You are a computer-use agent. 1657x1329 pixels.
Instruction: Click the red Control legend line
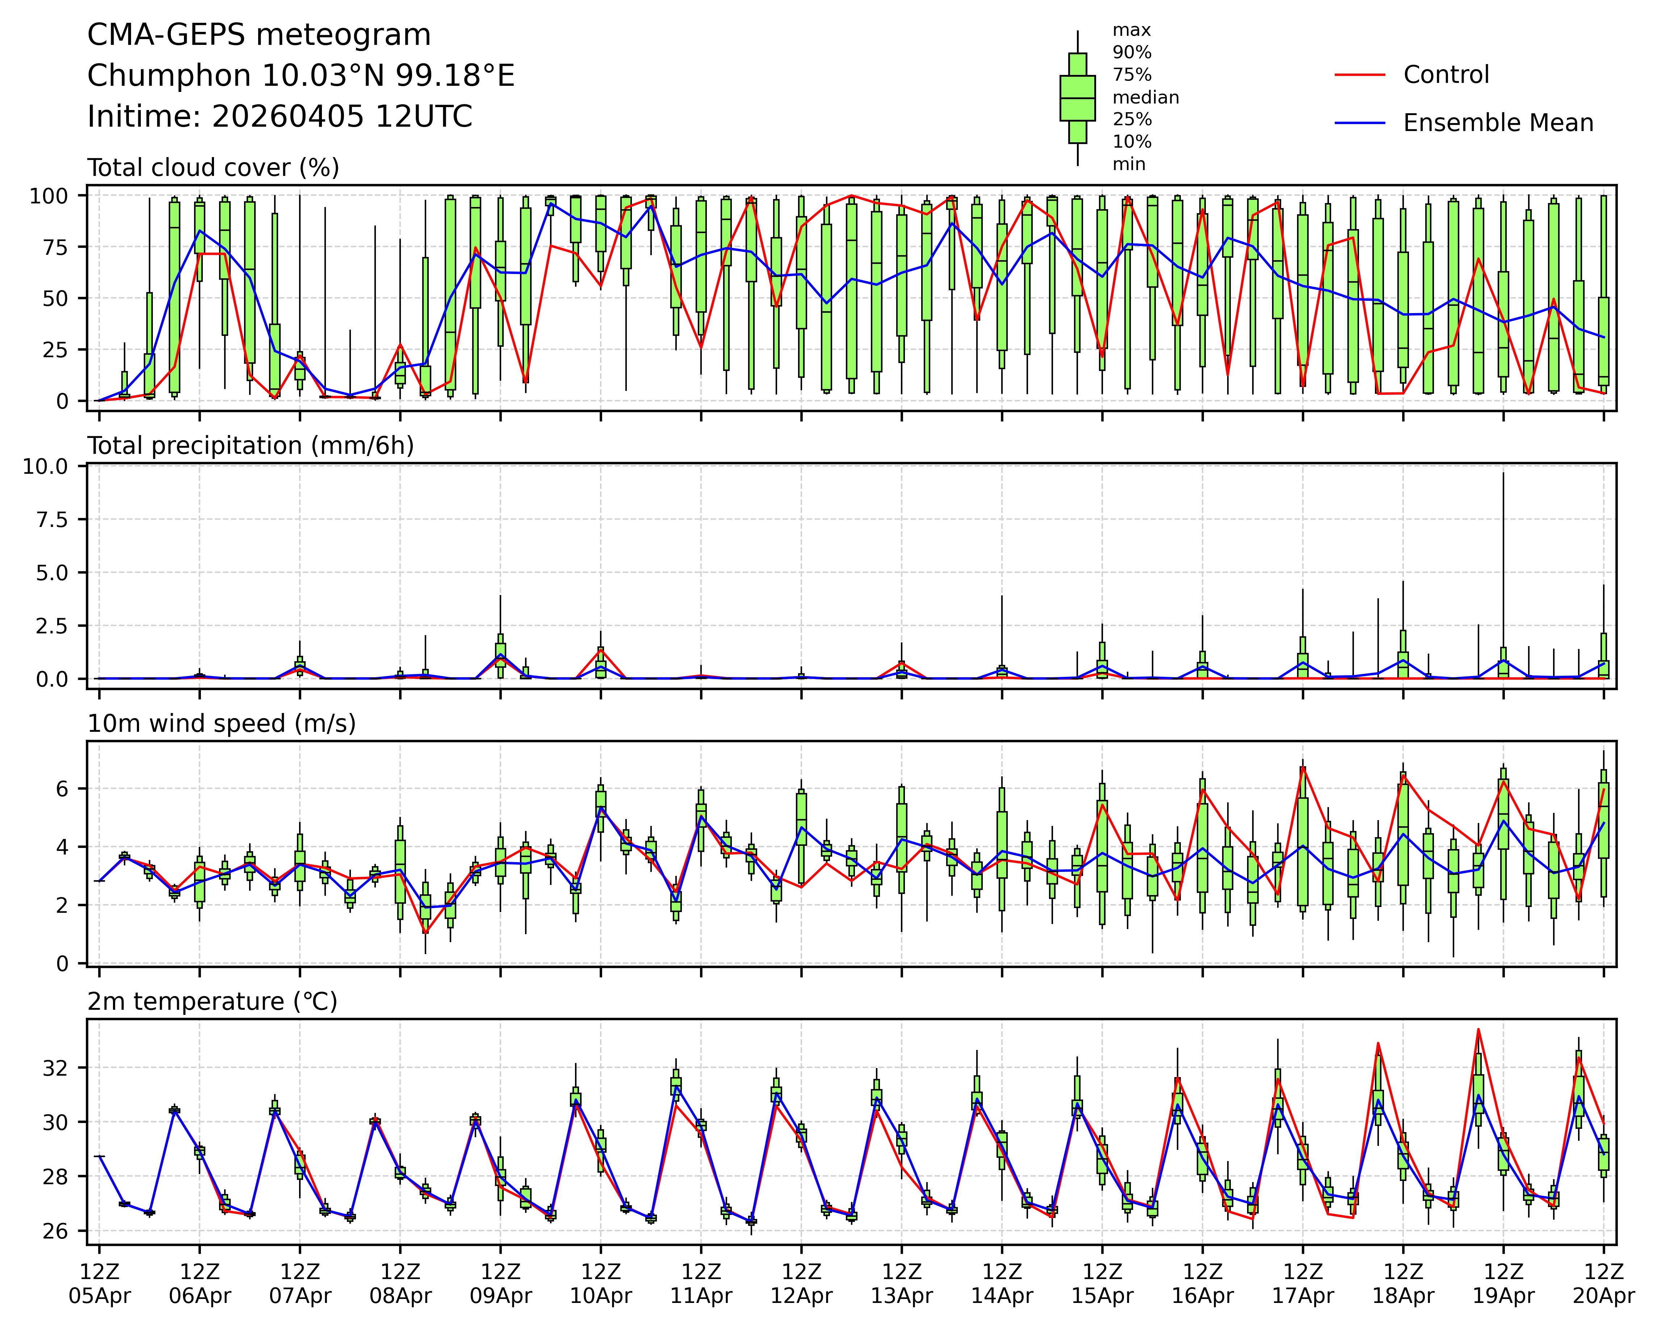[1360, 75]
